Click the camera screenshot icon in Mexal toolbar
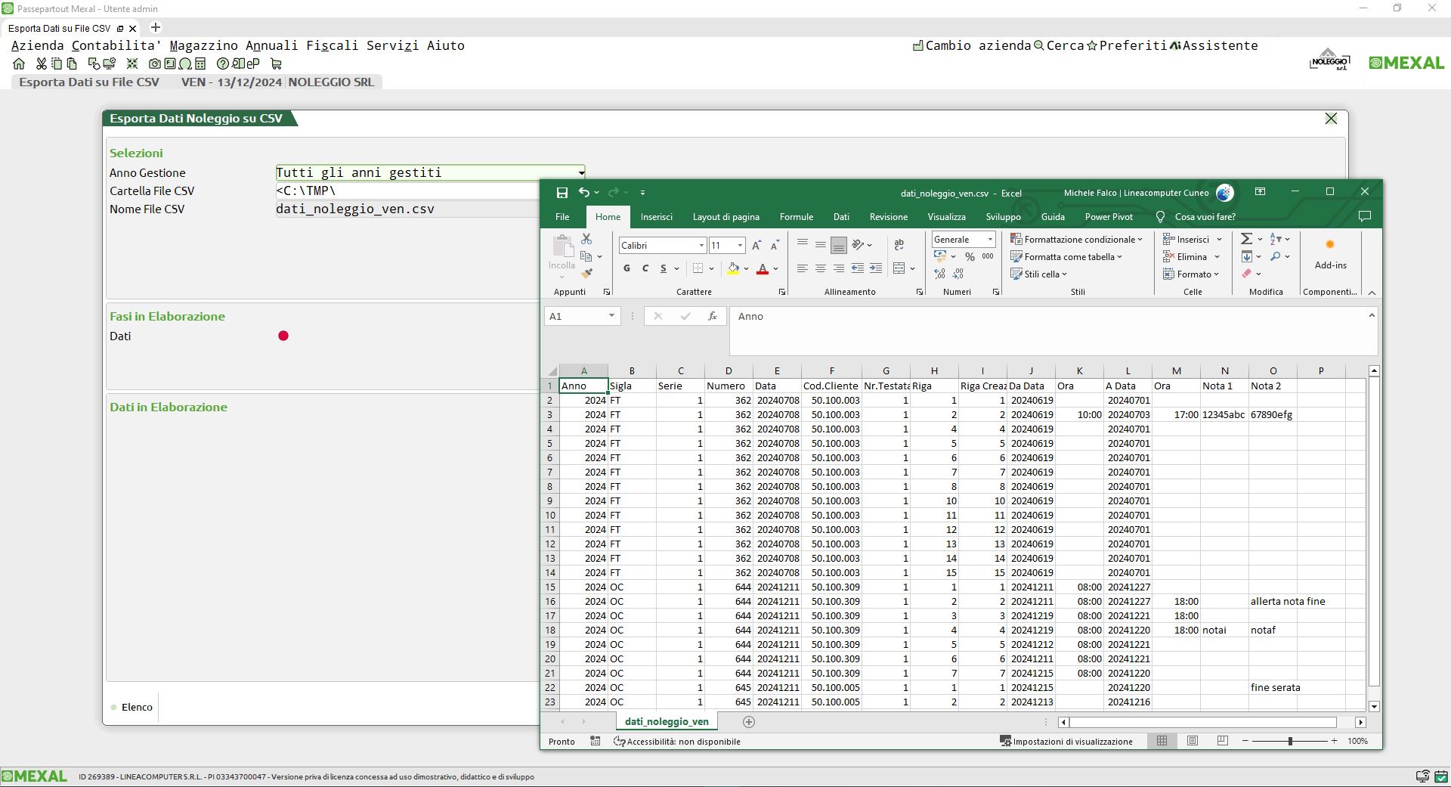 [x=154, y=64]
